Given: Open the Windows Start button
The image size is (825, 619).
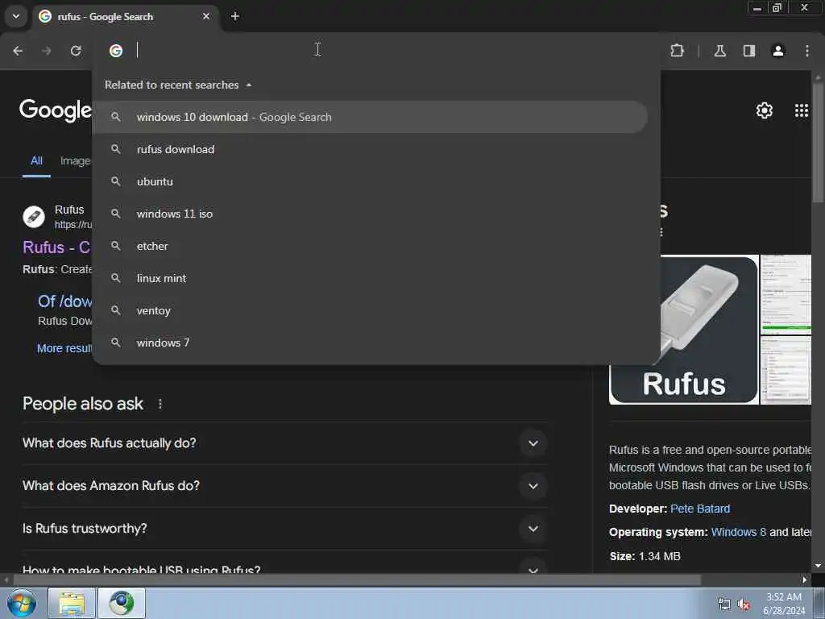Looking at the screenshot, I should (22, 603).
